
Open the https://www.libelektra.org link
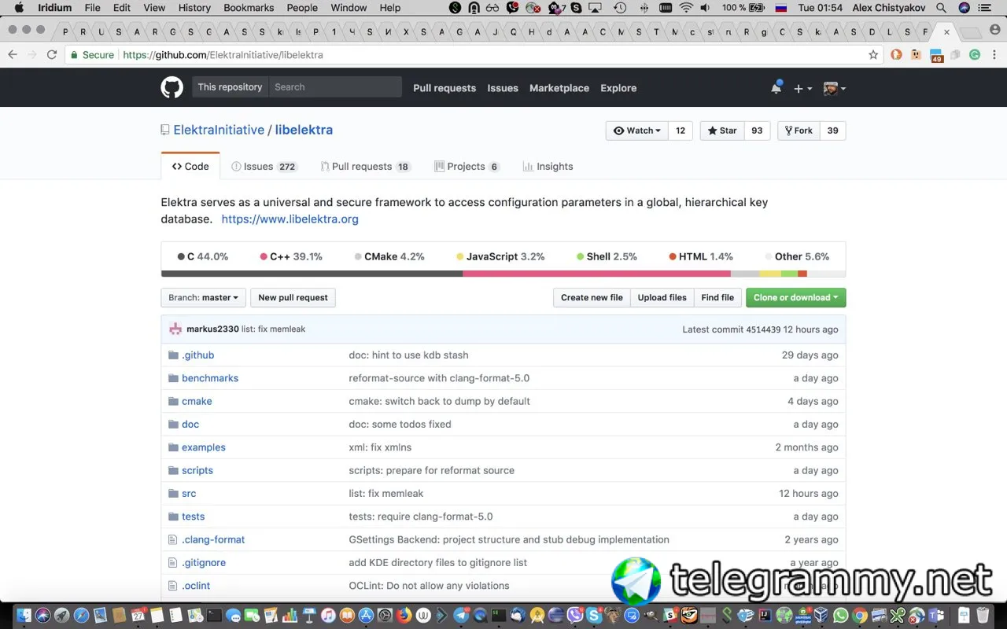290,219
